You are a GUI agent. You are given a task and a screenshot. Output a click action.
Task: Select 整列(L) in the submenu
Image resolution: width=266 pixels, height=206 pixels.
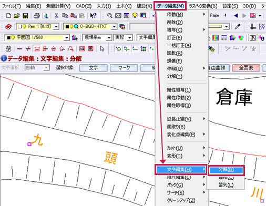[226, 185]
